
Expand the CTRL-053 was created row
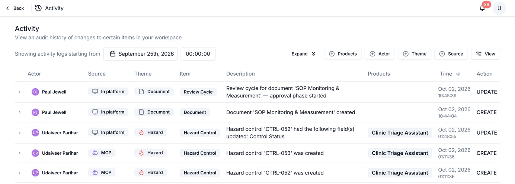pyautogui.click(x=20, y=153)
